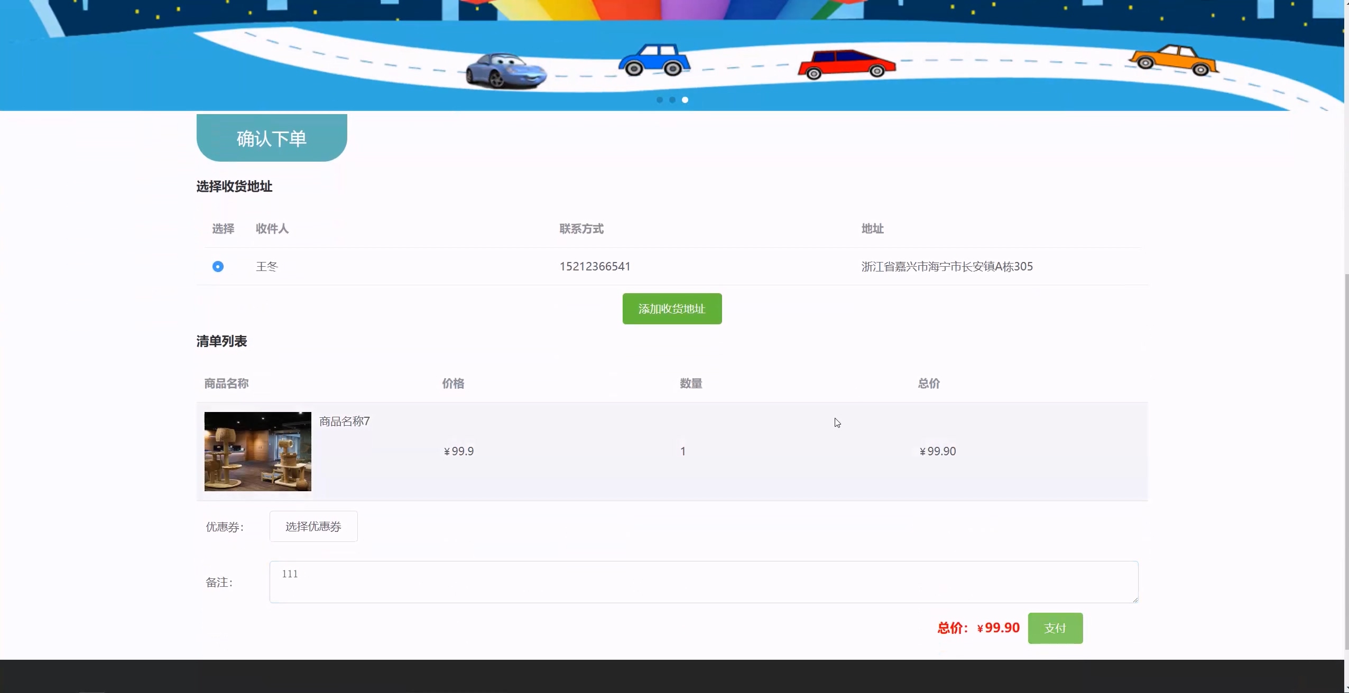The width and height of the screenshot is (1349, 693).
Task: Click the phone number 15212366541
Action: pyautogui.click(x=595, y=267)
